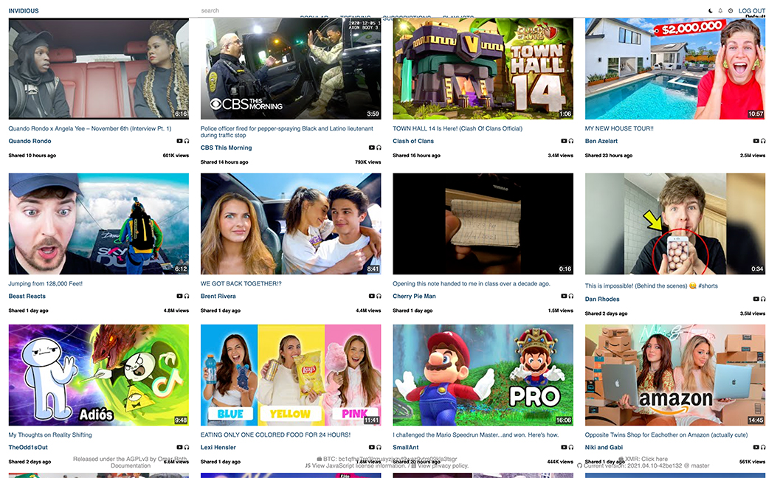Image resolution: width=780 pixels, height=478 pixels.
Task: Open the $2,000,000 house tour thumbnail
Action: (x=675, y=69)
